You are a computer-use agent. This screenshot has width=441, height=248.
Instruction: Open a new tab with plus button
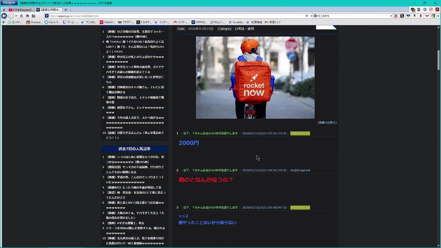[x=66, y=10]
